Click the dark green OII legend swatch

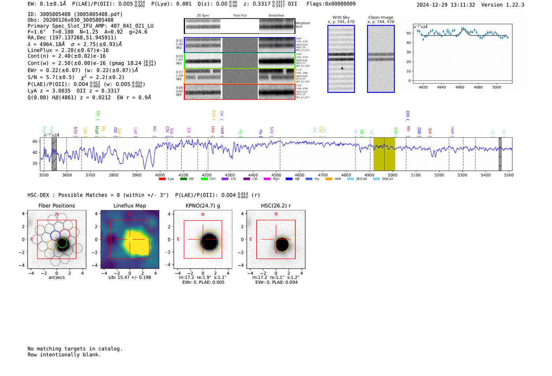click(183, 179)
